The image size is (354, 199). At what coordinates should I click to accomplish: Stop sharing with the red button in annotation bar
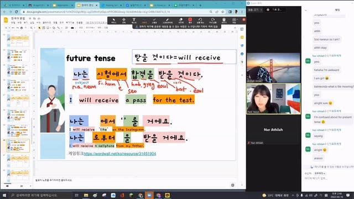244,20
